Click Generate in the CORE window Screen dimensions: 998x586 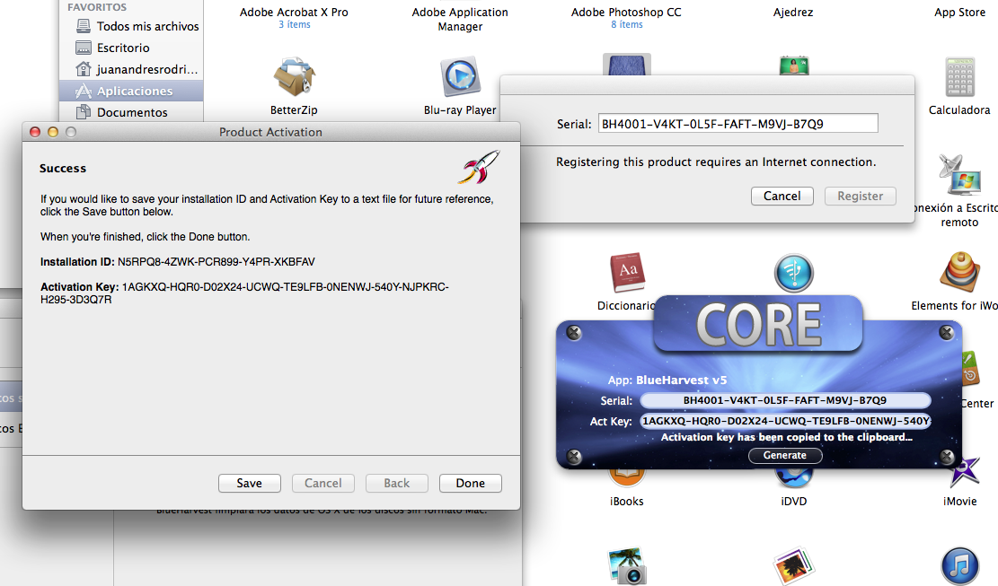[x=785, y=456]
